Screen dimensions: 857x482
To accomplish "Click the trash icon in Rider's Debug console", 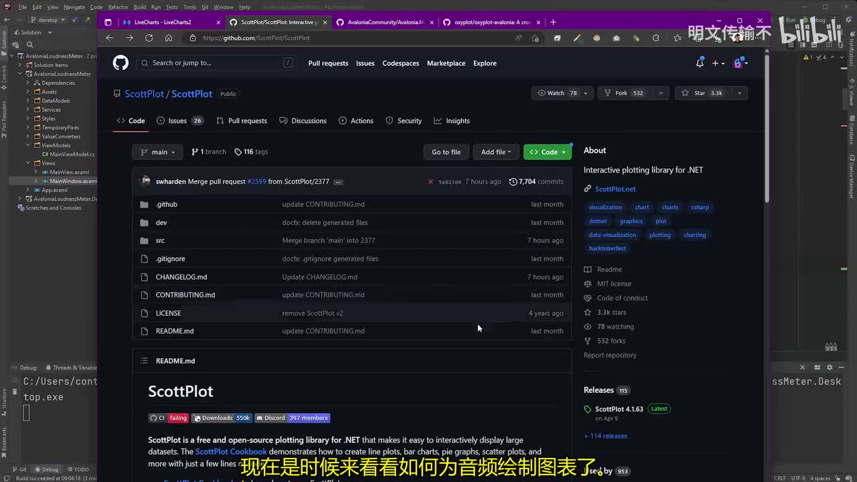I will (15, 392).
